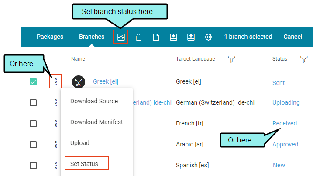
Task: Open the French row three-dot menu
Action: pos(55,124)
